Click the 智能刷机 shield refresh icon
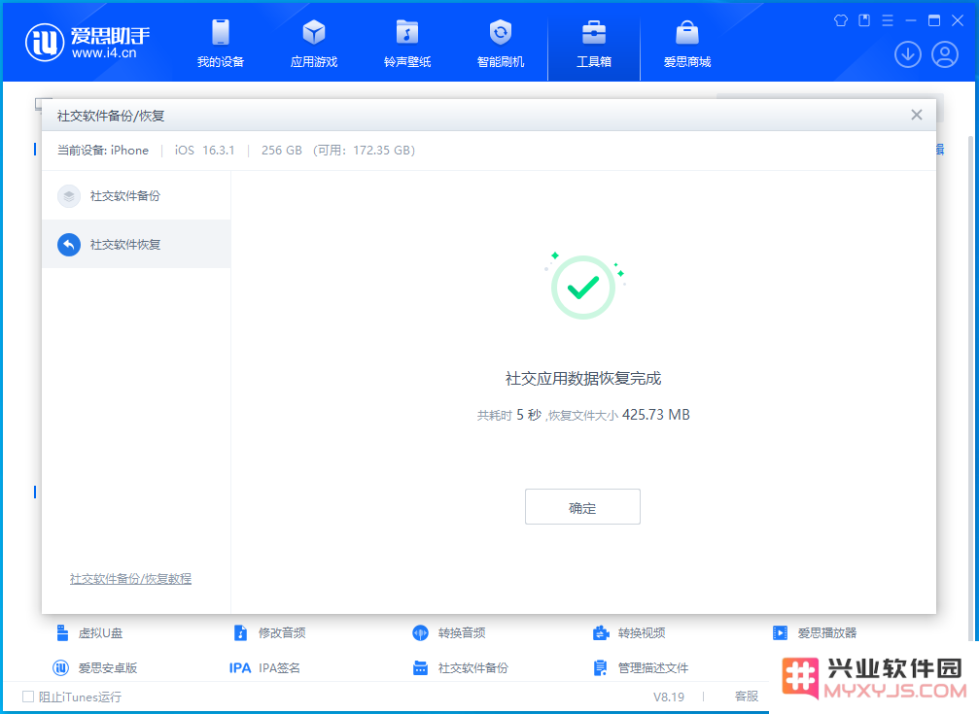The height and width of the screenshot is (714, 979). pyautogui.click(x=500, y=32)
